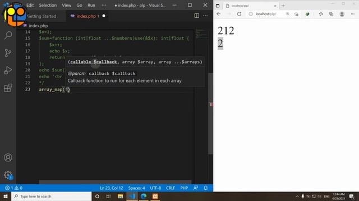Open the View menu
Viewport: 359px width, 201px height.
[66, 5]
